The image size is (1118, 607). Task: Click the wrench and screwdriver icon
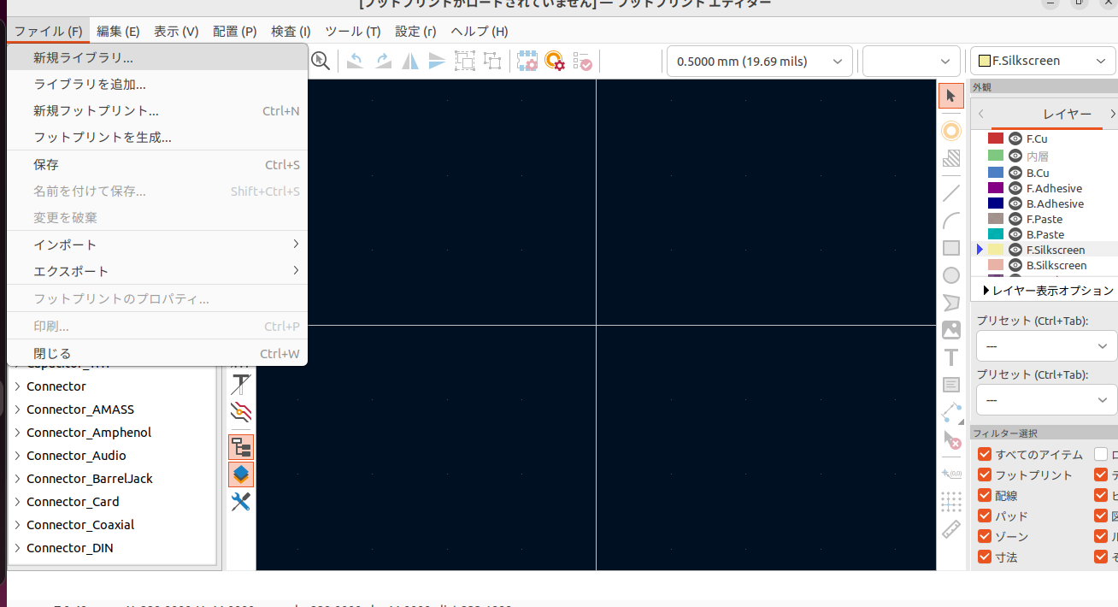click(x=241, y=502)
